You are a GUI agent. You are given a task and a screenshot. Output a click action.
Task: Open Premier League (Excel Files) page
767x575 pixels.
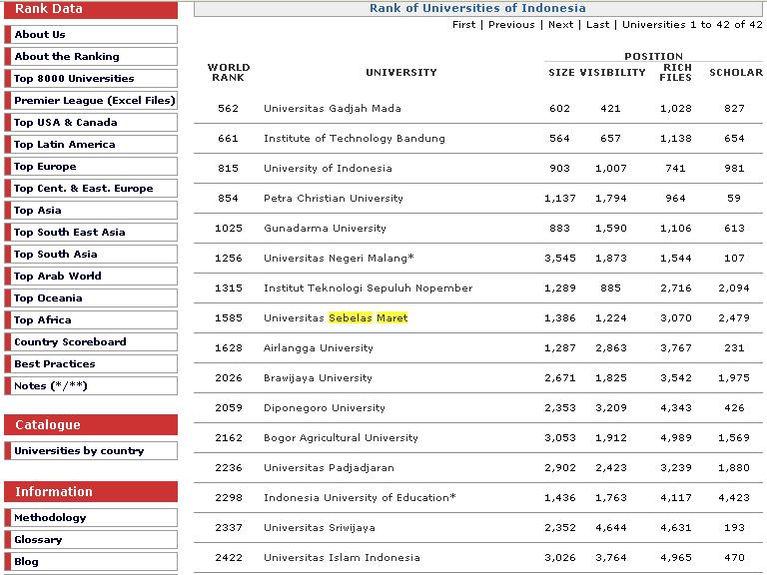coord(91,100)
